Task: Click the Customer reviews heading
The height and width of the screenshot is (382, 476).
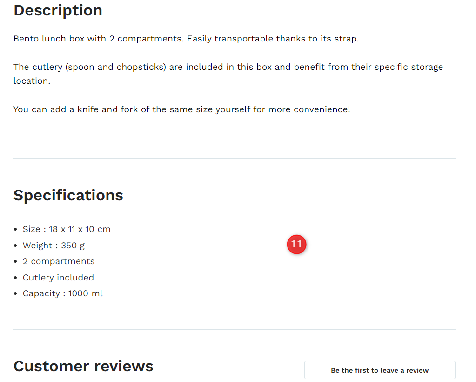Action: click(83, 366)
